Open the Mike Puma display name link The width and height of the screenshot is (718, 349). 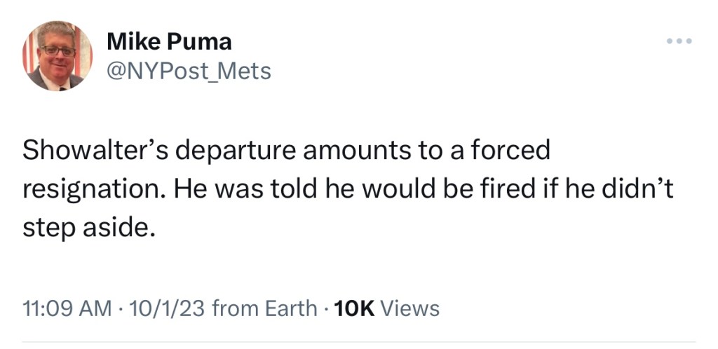click(x=169, y=42)
